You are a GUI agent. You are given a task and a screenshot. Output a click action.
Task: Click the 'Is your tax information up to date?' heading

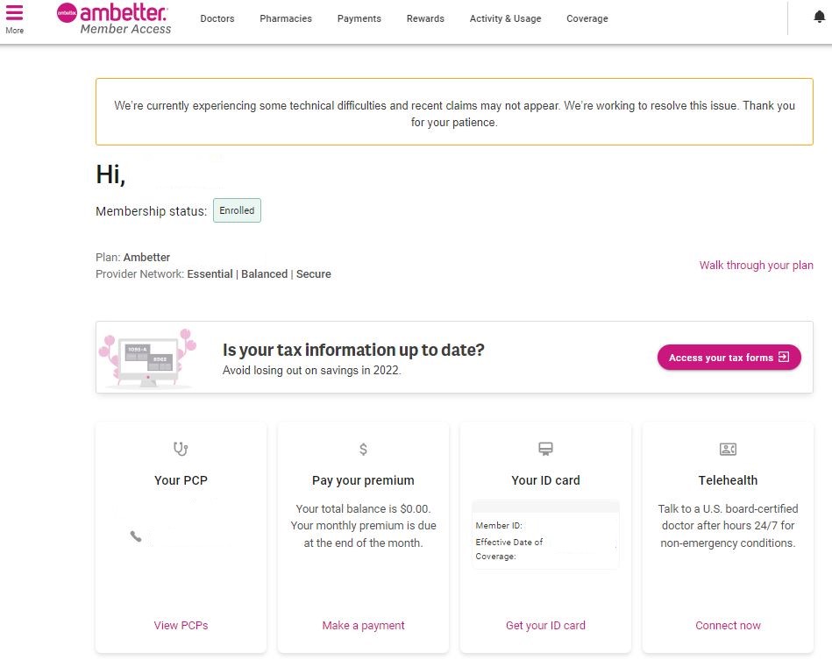353,350
